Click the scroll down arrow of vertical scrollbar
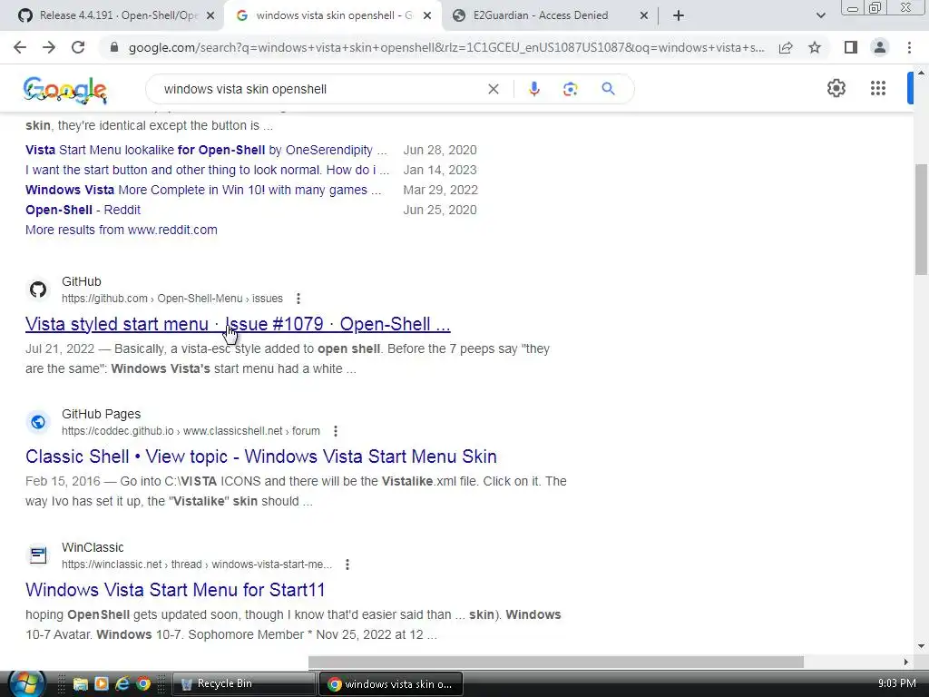 pyautogui.click(x=922, y=646)
